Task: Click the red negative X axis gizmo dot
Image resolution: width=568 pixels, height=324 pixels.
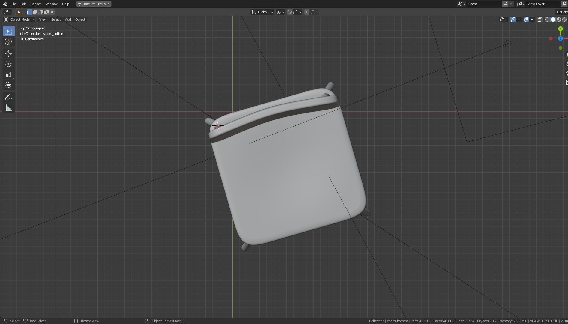Action: tap(551, 38)
